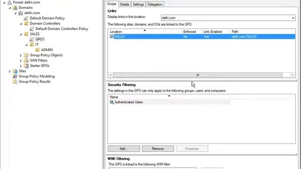Screen dimensions: 301x169
Task: Select 'ADMIN' OU in the tree
Action: 47,50
